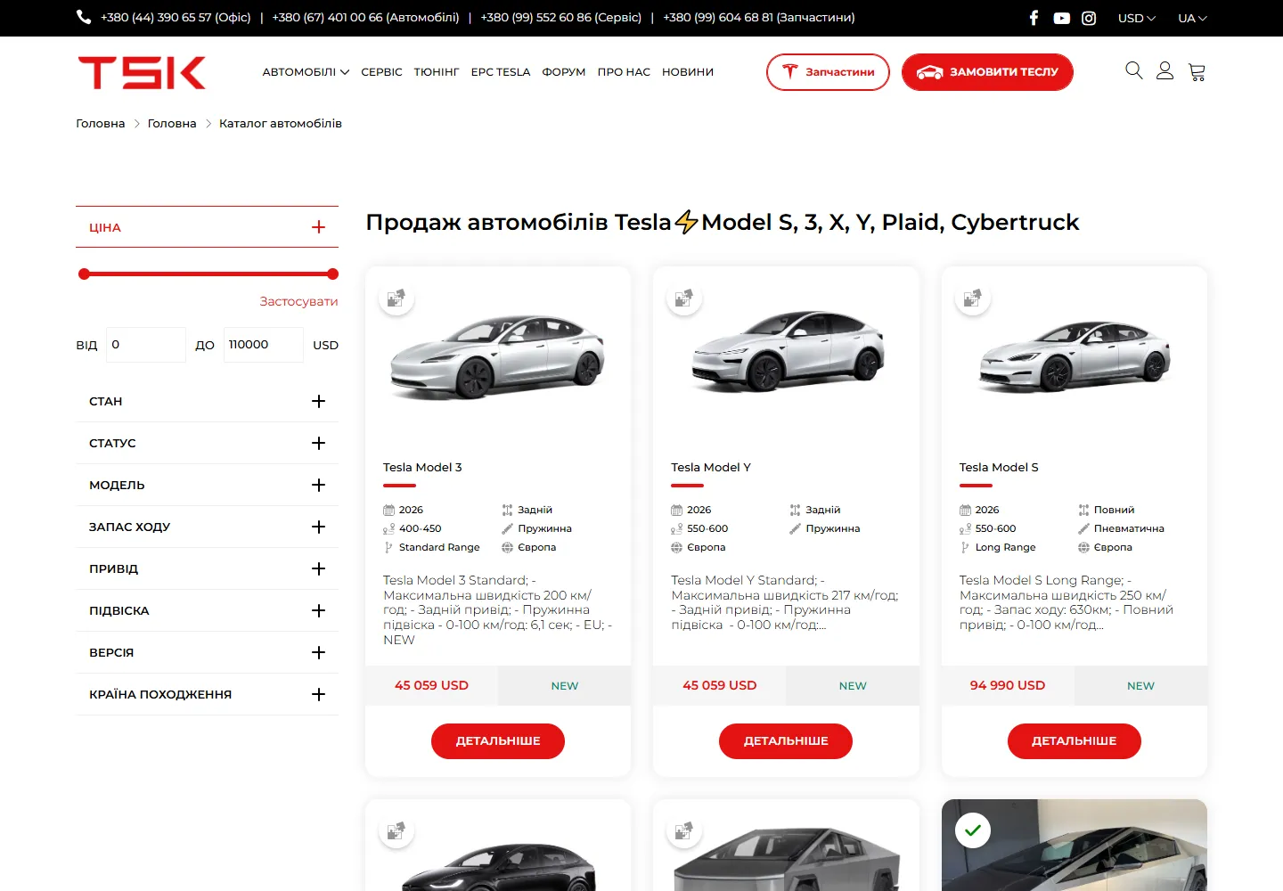Open the EPC Tesla menu item
1283x891 pixels.
[501, 72]
